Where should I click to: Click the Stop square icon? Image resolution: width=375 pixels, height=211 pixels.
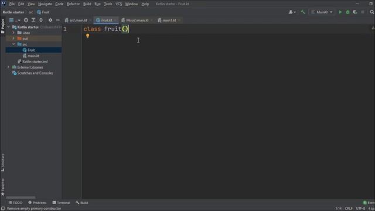pos(363,12)
